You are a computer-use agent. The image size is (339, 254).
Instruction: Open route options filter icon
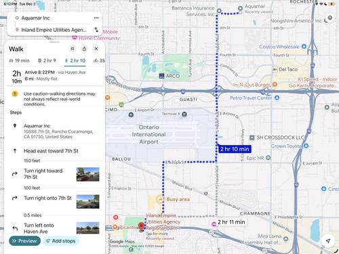[73, 49]
